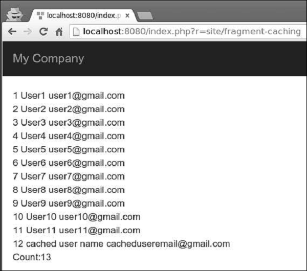Select the localhost:8080 browser tab
The height and width of the screenshot is (271, 307).
click(x=82, y=15)
